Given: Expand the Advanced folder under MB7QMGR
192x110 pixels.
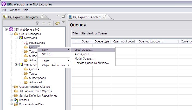Looking at the screenshot, I should tap(21, 60).
